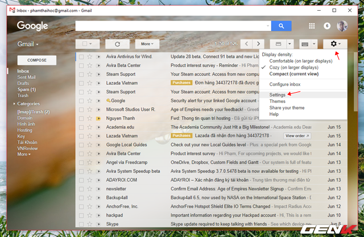Tick checkbox for first Steam Support email
The height and width of the screenshot is (237, 364).
(x=81, y=74)
